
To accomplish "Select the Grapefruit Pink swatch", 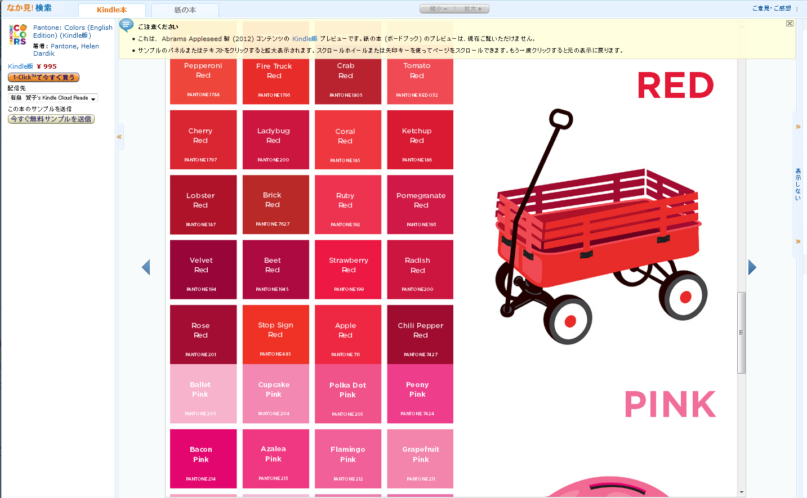I will coord(420,459).
